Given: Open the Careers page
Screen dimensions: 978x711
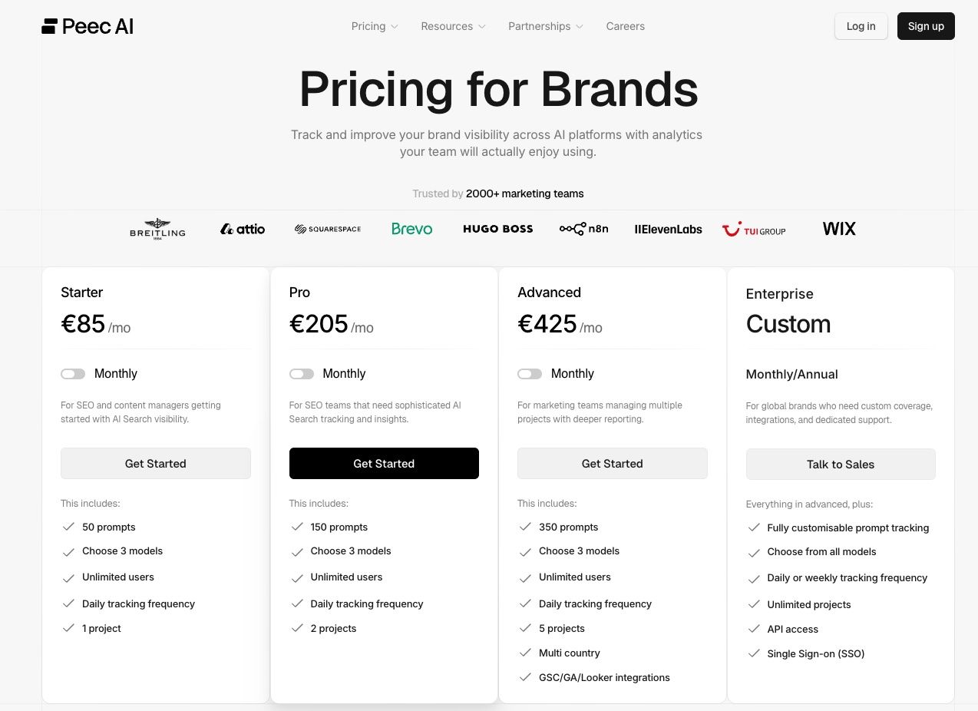Looking at the screenshot, I should (625, 25).
